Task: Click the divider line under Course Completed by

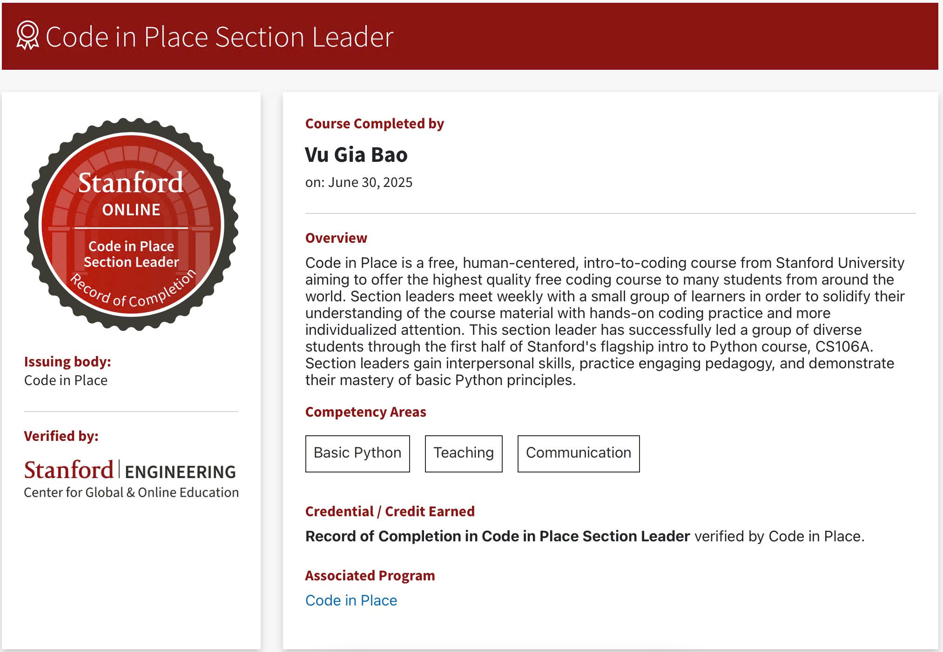Action: click(605, 213)
